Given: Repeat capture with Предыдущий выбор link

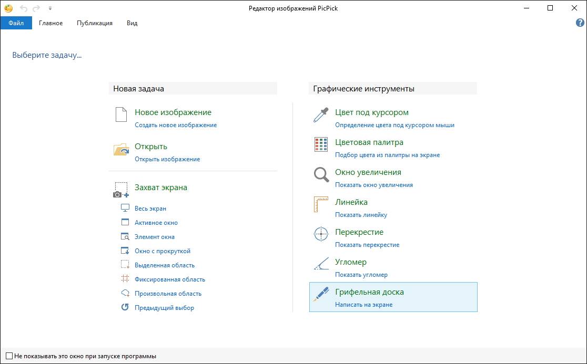Looking at the screenshot, I should [164, 308].
